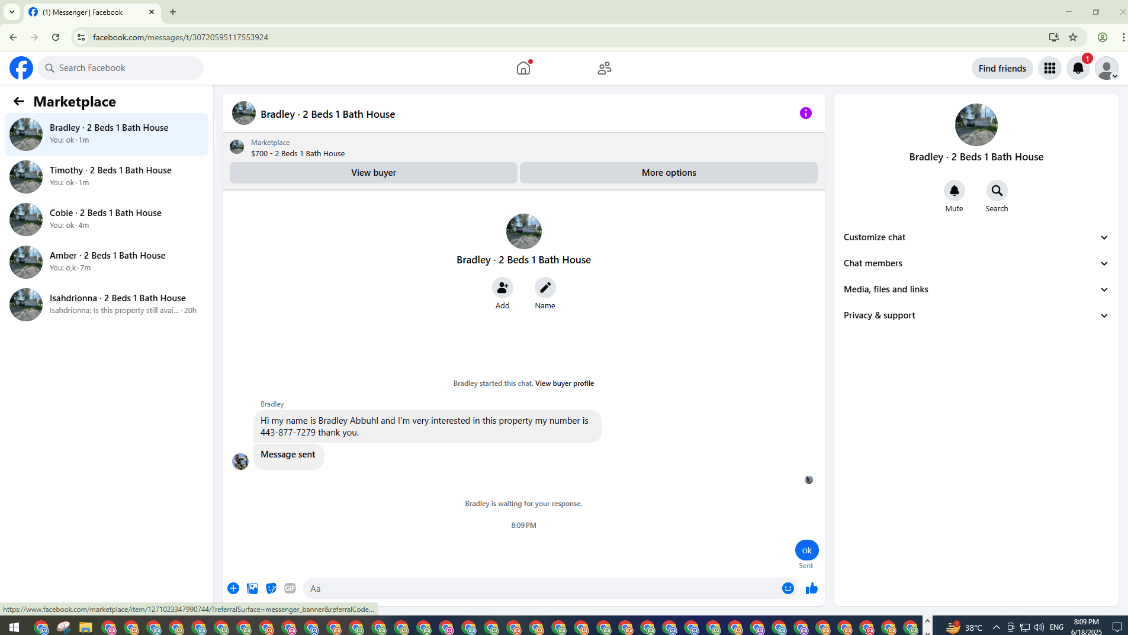Image resolution: width=1128 pixels, height=635 pixels.
Task: Expand Chat members section
Action: tap(976, 263)
